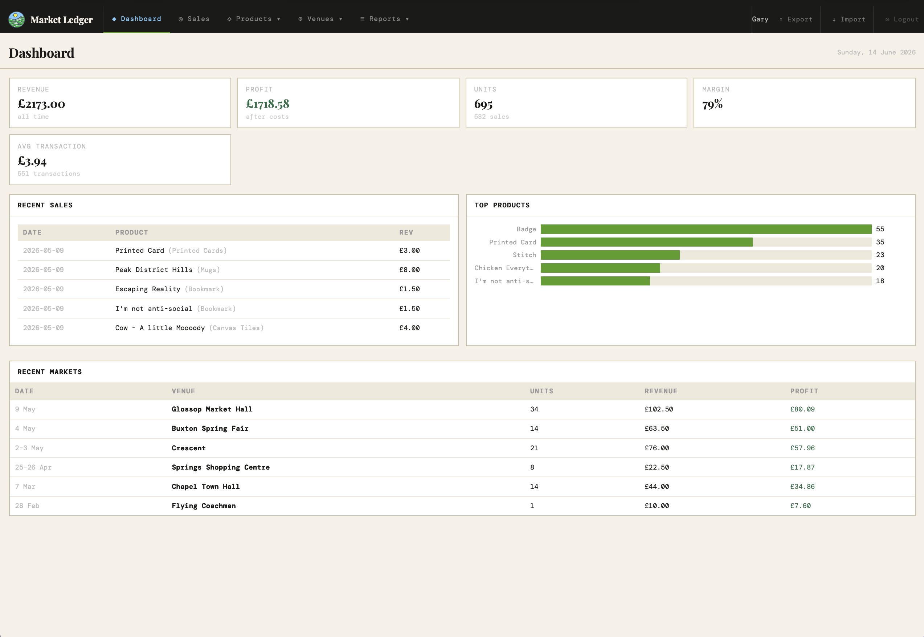
Task: Click the REV column header
Action: [406, 232]
